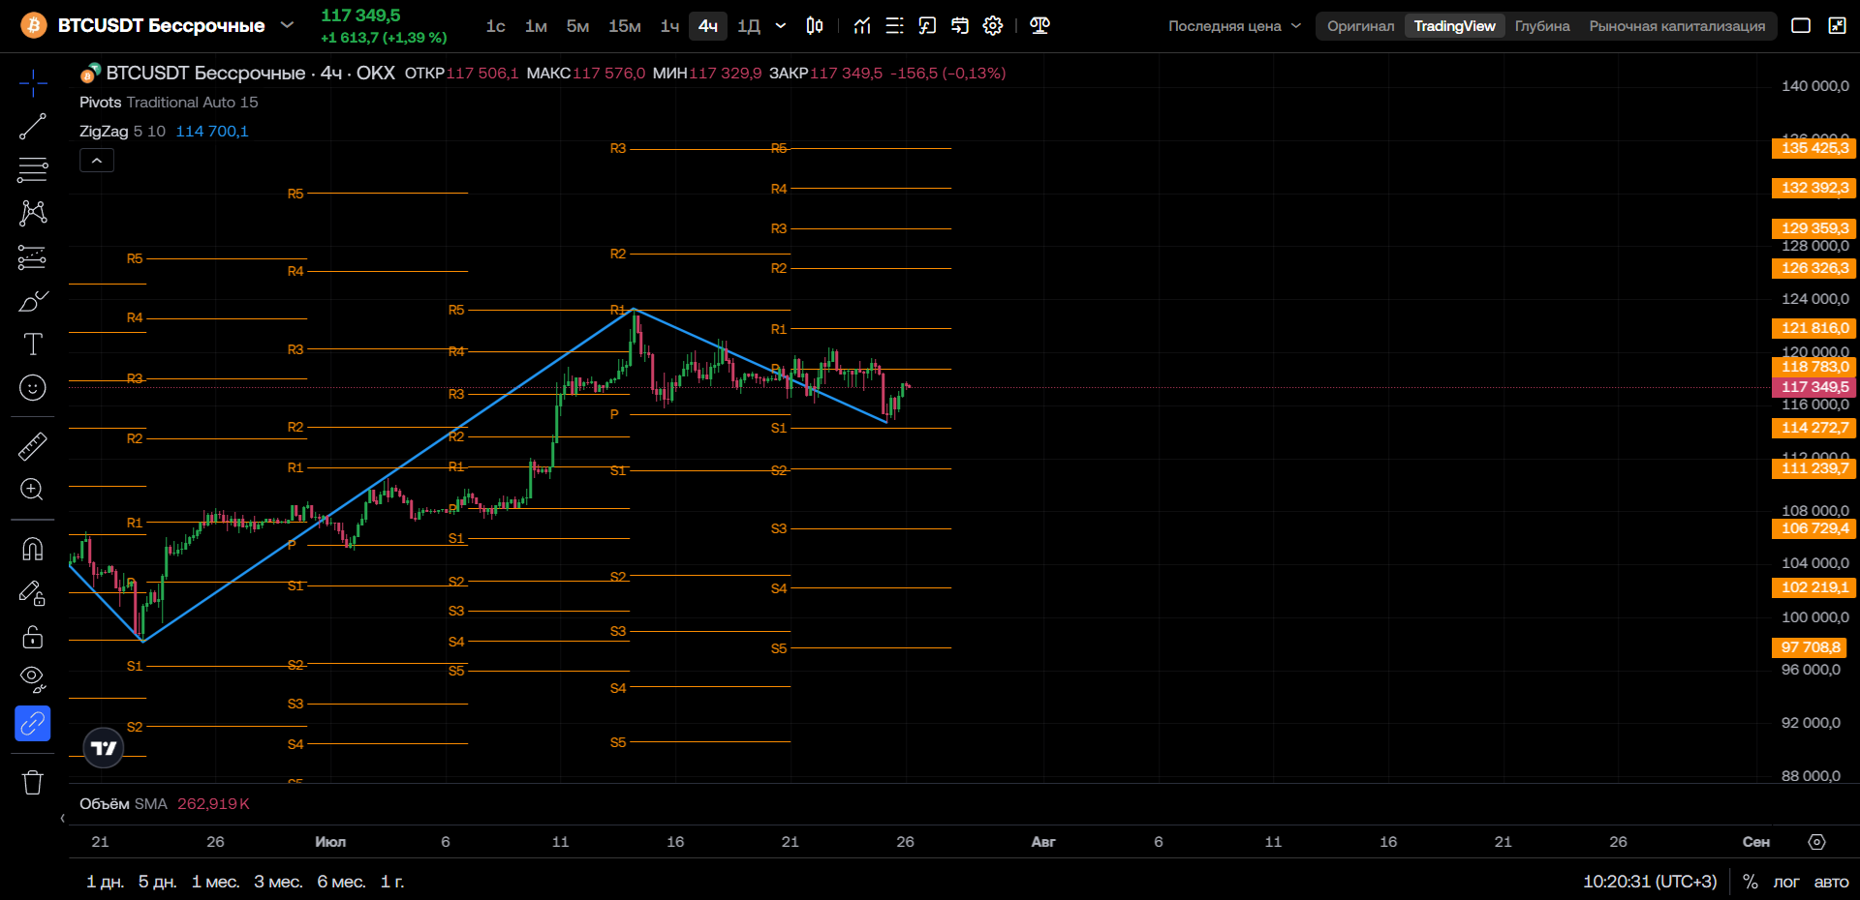This screenshot has width=1860, height=900.
Task: Click the 10:20:31 (UTC+3) timezone clock
Action: pos(1650,882)
